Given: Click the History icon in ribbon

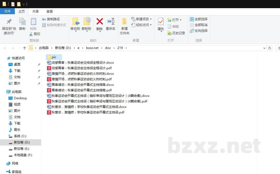Looking at the screenshot, I should tap(169, 33).
